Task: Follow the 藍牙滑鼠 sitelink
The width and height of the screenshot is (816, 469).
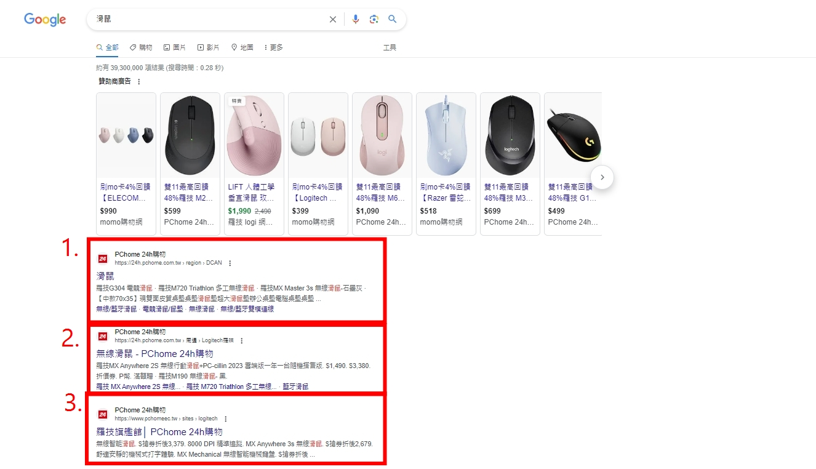Action: [x=296, y=387]
